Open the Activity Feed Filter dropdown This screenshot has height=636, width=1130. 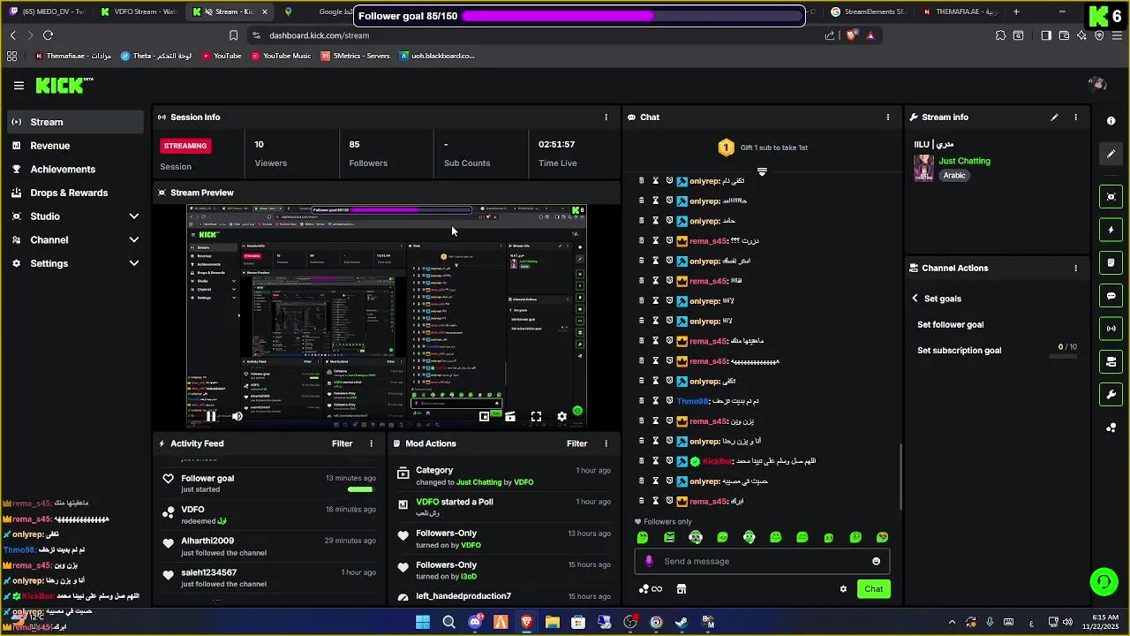[x=342, y=444]
